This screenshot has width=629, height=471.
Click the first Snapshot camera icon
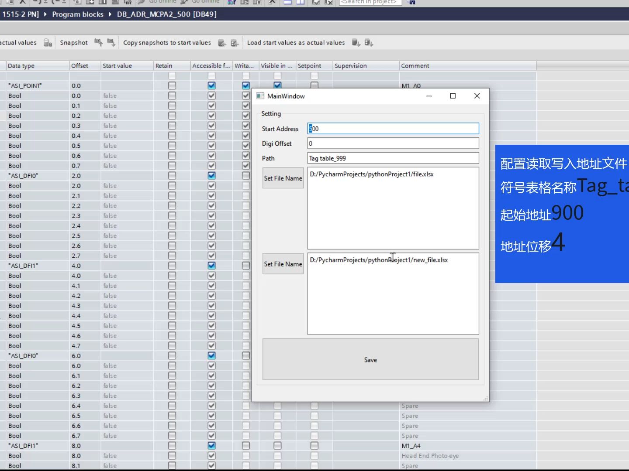point(98,42)
